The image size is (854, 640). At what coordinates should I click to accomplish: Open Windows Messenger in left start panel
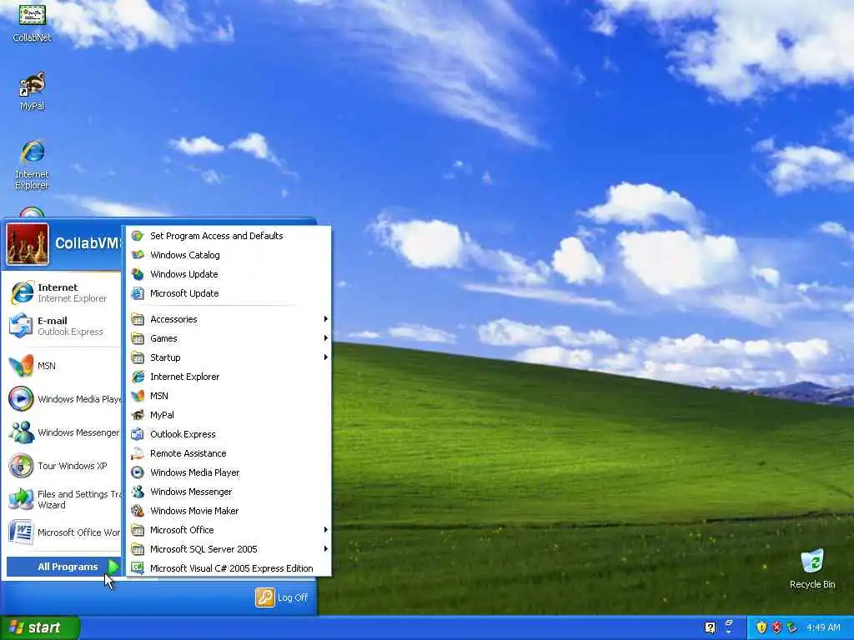coord(63,432)
